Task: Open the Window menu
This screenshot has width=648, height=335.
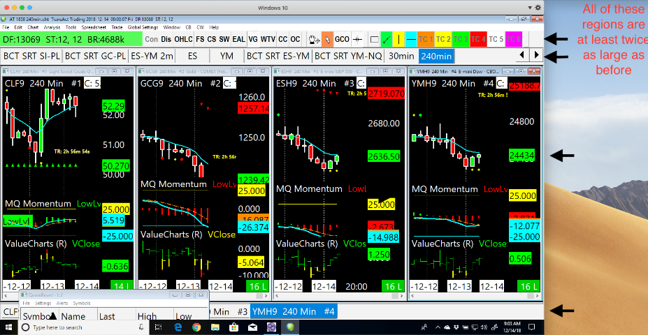Action: (x=171, y=27)
